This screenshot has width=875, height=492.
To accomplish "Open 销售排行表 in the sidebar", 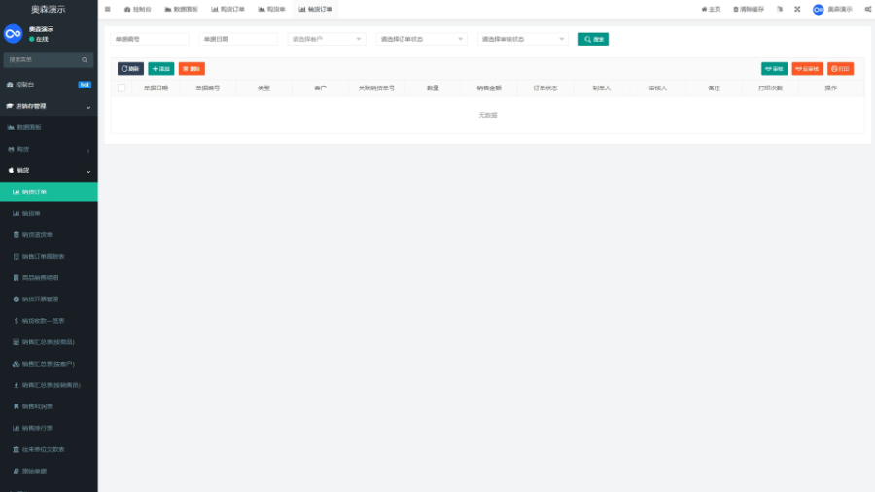I will click(49, 429).
